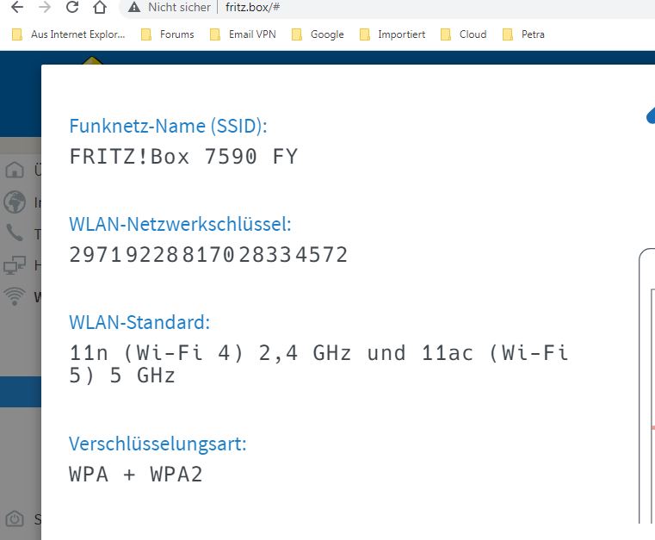Screen dimensions: 655x540
Task: Click the 'Funknetz-Name (SSID):' label
Action: [168, 126]
